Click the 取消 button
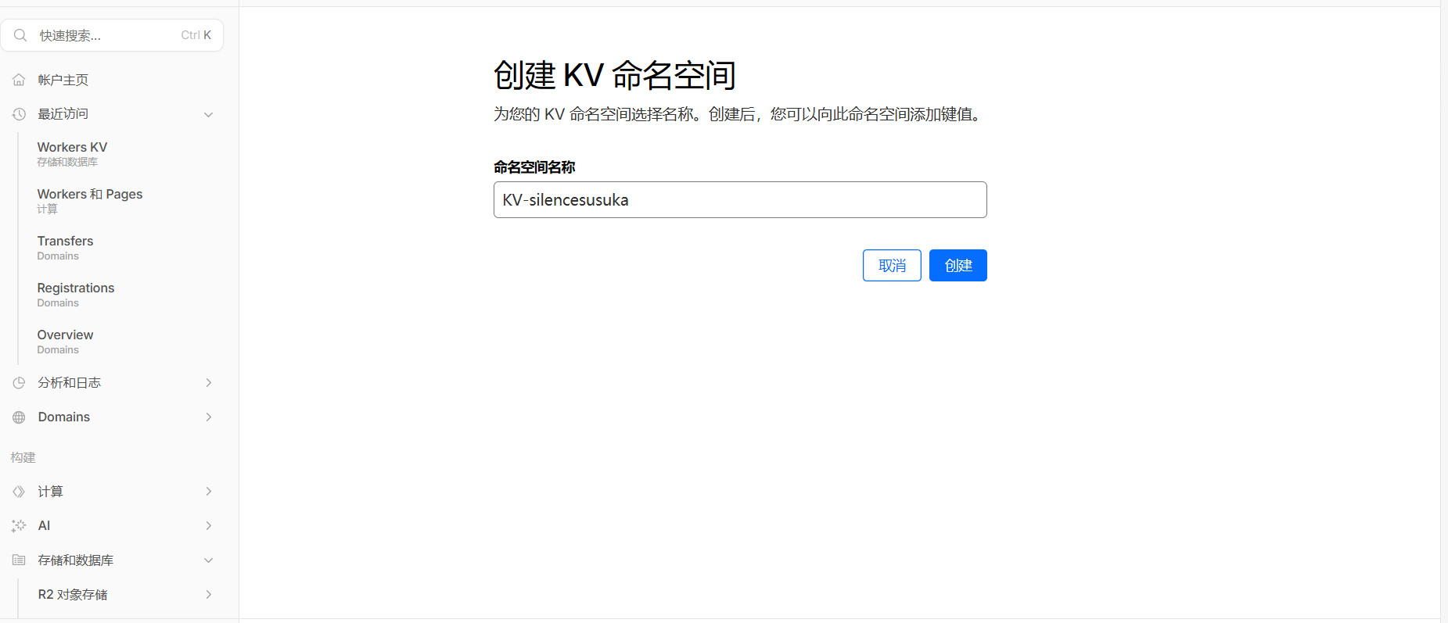 [892, 265]
